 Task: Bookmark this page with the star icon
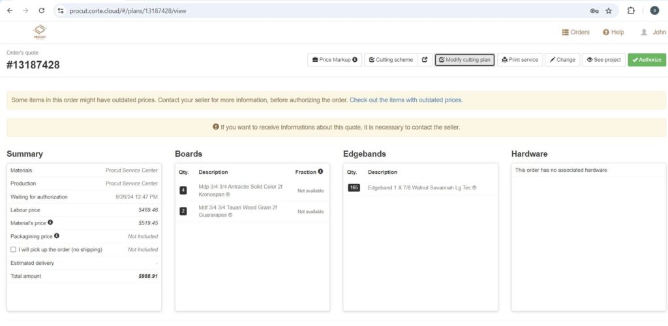tap(609, 10)
